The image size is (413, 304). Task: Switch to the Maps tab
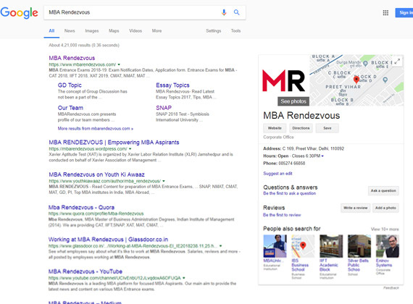tap(114, 31)
